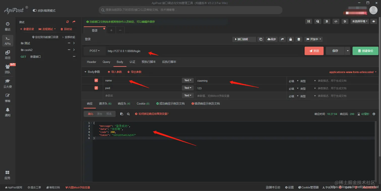Toggle the environment preview eye icon
Screen dimensions: 381x191
point(374,21)
